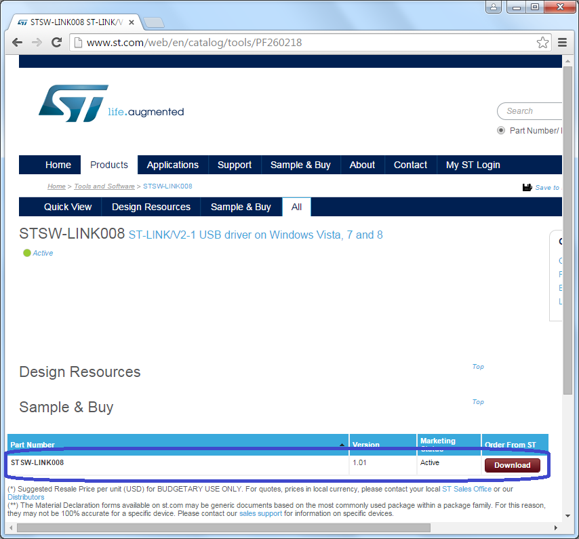Screen dimensions: 579x539
Task: Follow the Home breadcrumb link
Action: coord(56,186)
